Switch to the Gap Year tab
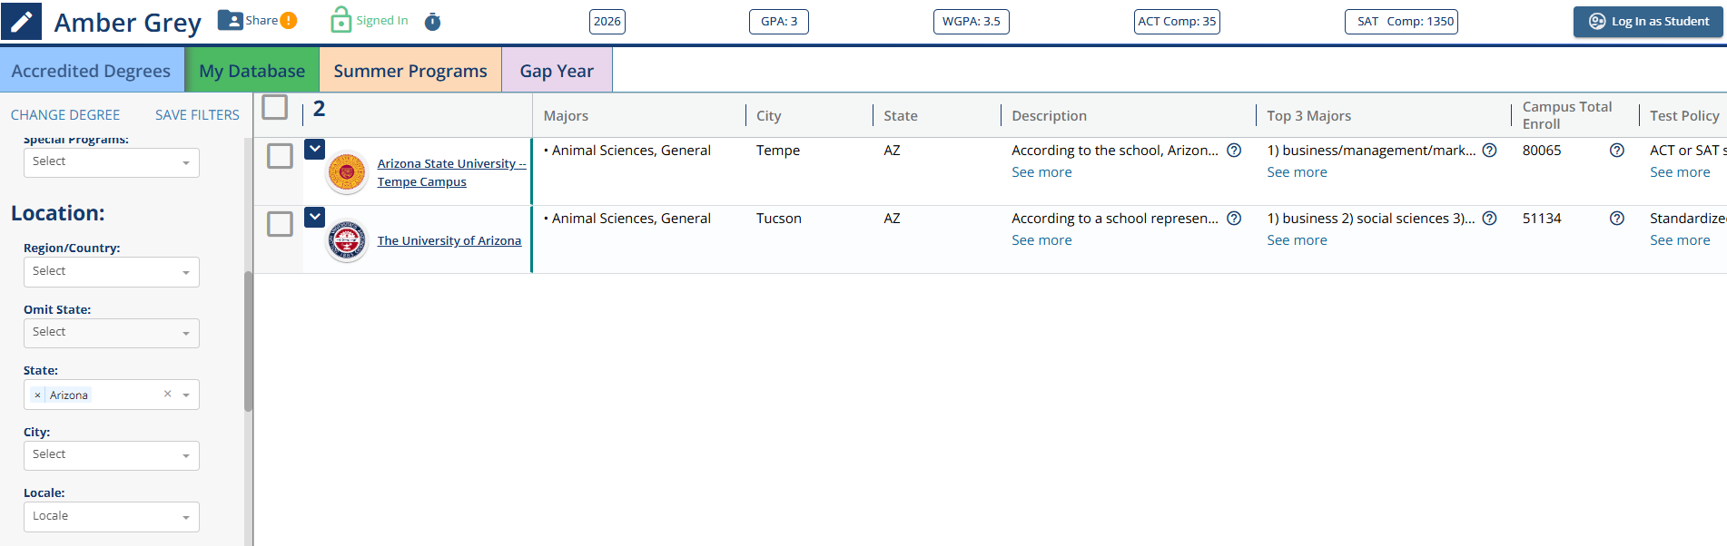The image size is (1727, 546). coord(557,71)
